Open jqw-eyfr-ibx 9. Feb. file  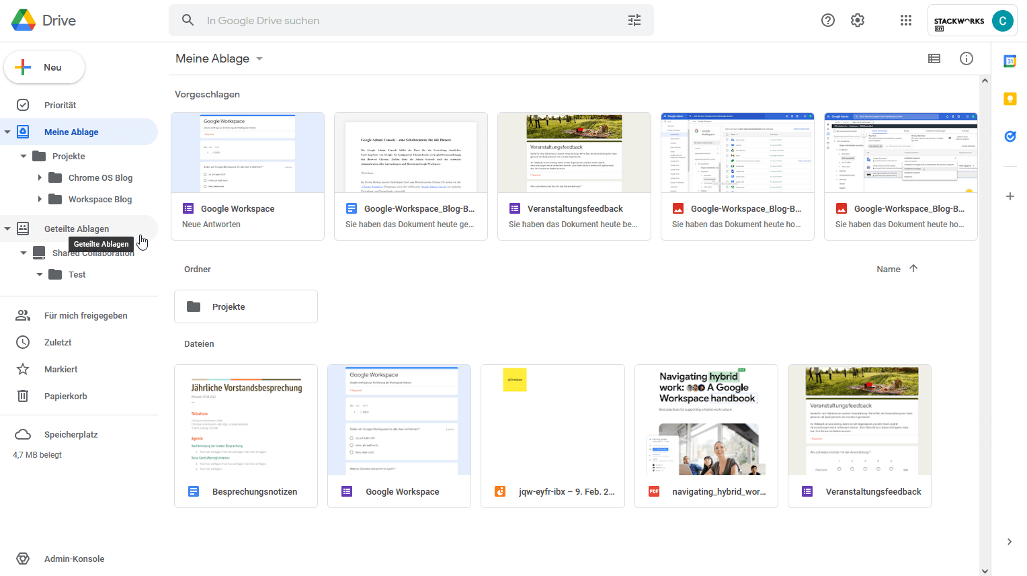[x=552, y=436]
